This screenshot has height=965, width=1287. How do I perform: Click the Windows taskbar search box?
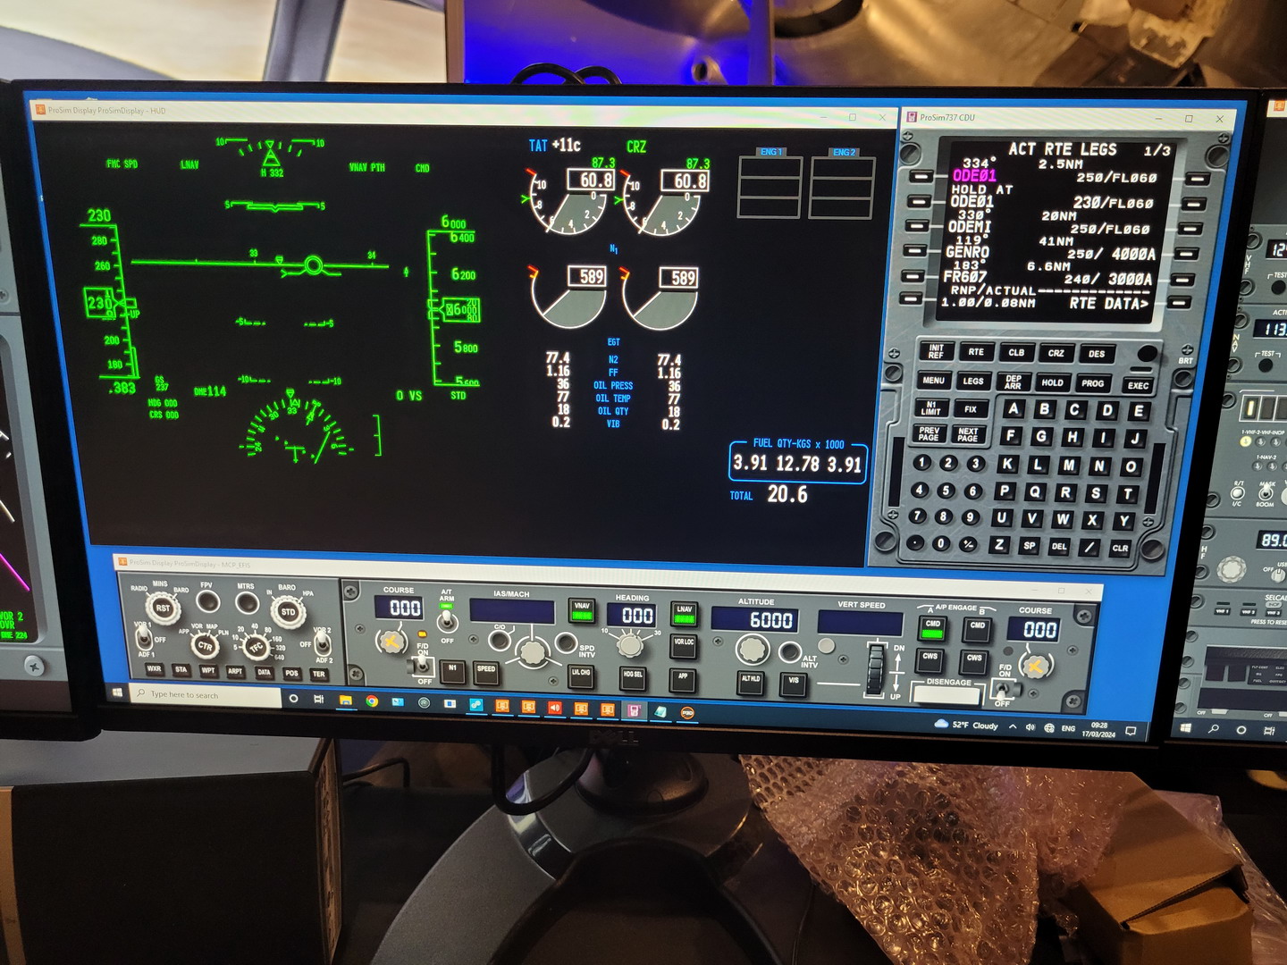(x=206, y=695)
